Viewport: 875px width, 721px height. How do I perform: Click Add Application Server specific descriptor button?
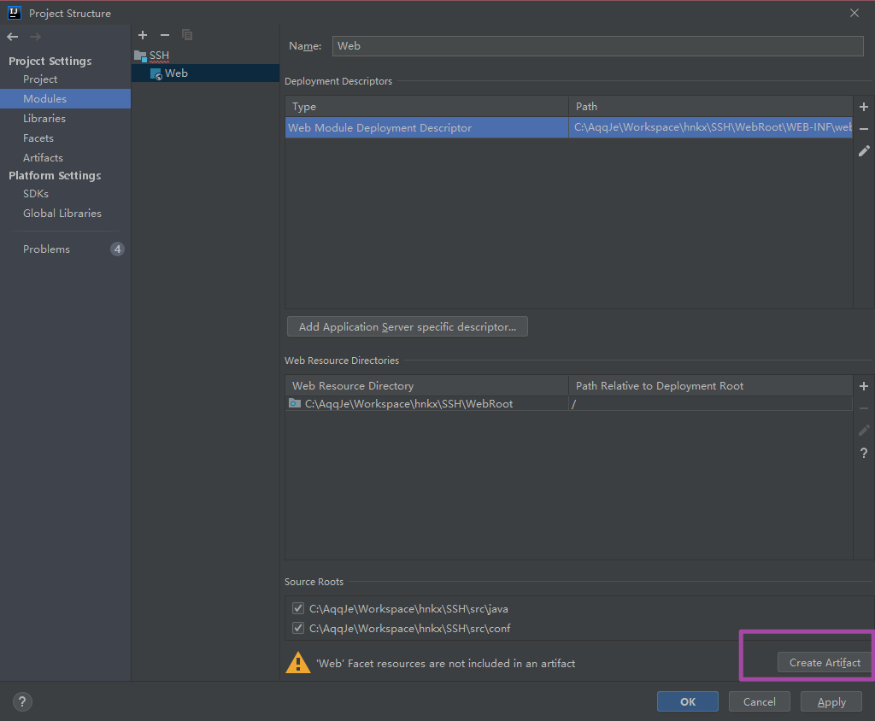click(408, 326)
